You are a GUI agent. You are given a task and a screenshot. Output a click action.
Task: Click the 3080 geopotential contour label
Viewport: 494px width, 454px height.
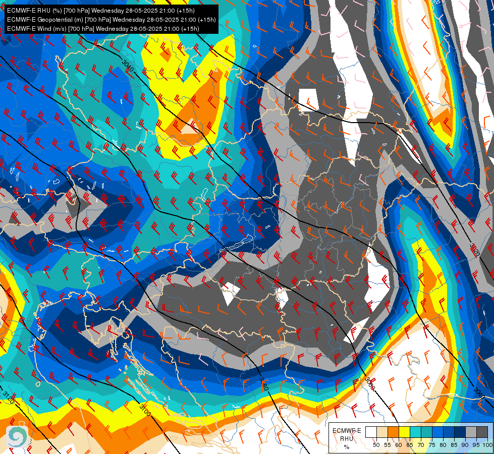tap(264, 384)
